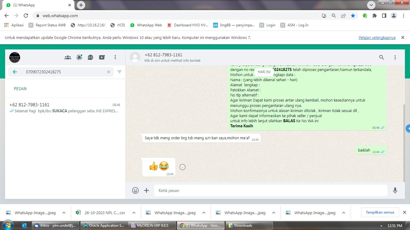The height and width of the screenshot is (230, 410).
Task: Click the blue bookmark star icon
Action: (x=353, y=16)
